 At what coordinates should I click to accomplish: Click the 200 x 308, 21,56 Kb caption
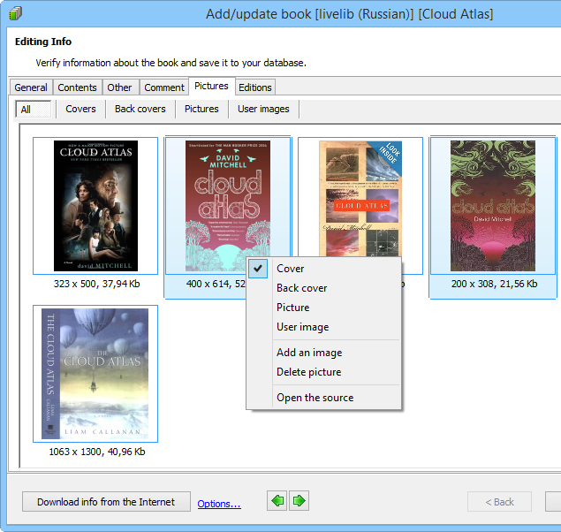point(494,284)
